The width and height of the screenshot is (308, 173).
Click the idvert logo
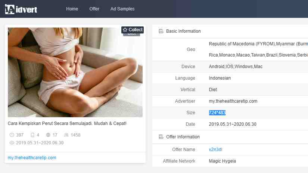pyautogui.click(x=21, y=9)
